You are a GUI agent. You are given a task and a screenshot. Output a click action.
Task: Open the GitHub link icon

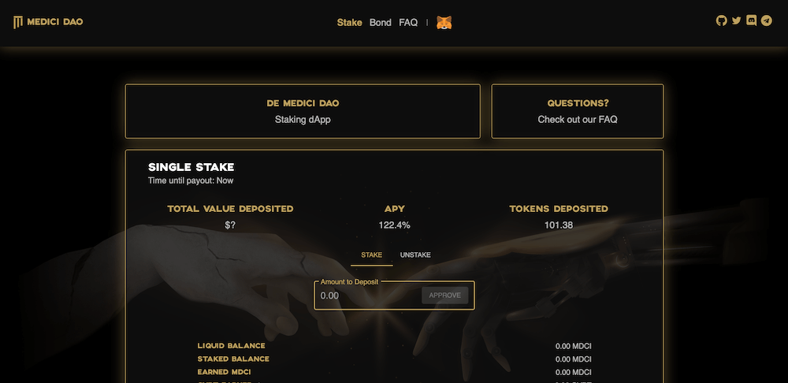click(x=721, y=21)
